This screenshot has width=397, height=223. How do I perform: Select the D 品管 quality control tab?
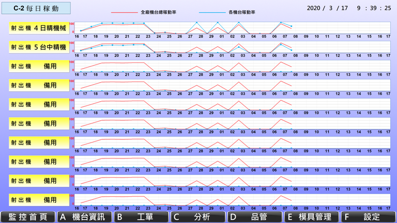point(254,217)
